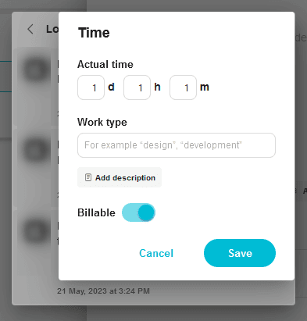Viewport: 307px width, 321px height.
Task: Turn off the Billable toggle switch
Action: [138, 212]
